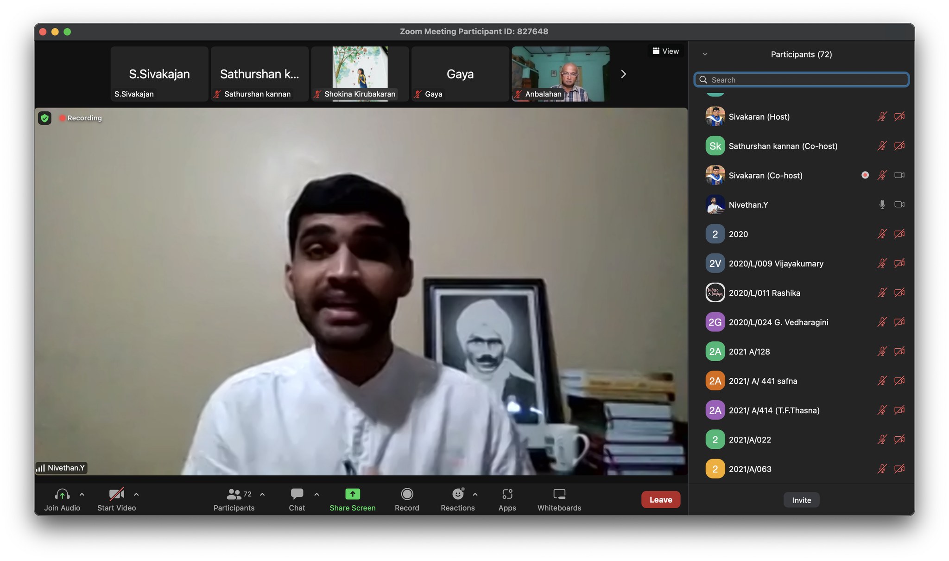Click the signal strength icon beside Nivethan.Y
Screen dimensions: 949x561
pyautogui.click(x=41, y=468)
